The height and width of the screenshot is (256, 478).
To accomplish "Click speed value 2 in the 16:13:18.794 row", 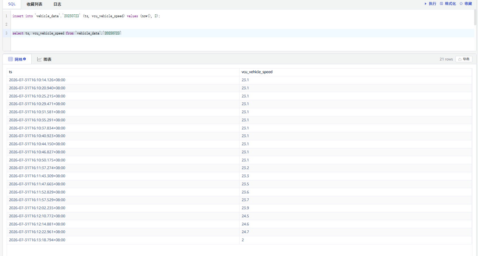I will tap(243, 240).
